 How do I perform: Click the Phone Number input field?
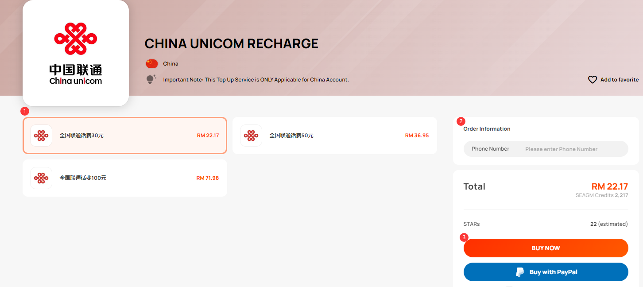[546, 149]
